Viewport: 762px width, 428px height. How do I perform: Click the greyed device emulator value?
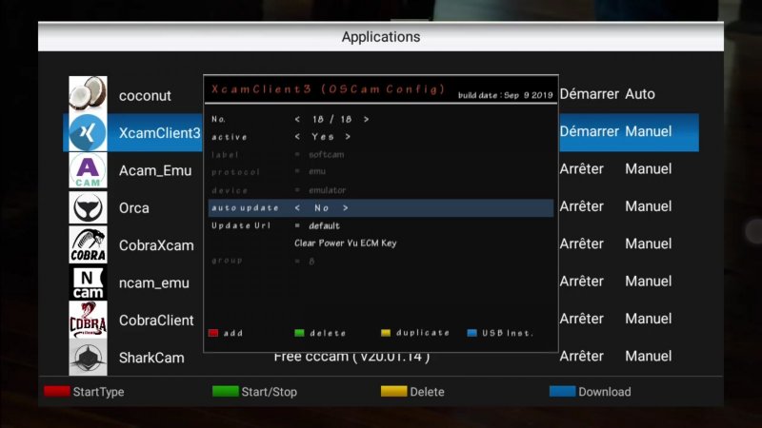pos(327,190)
